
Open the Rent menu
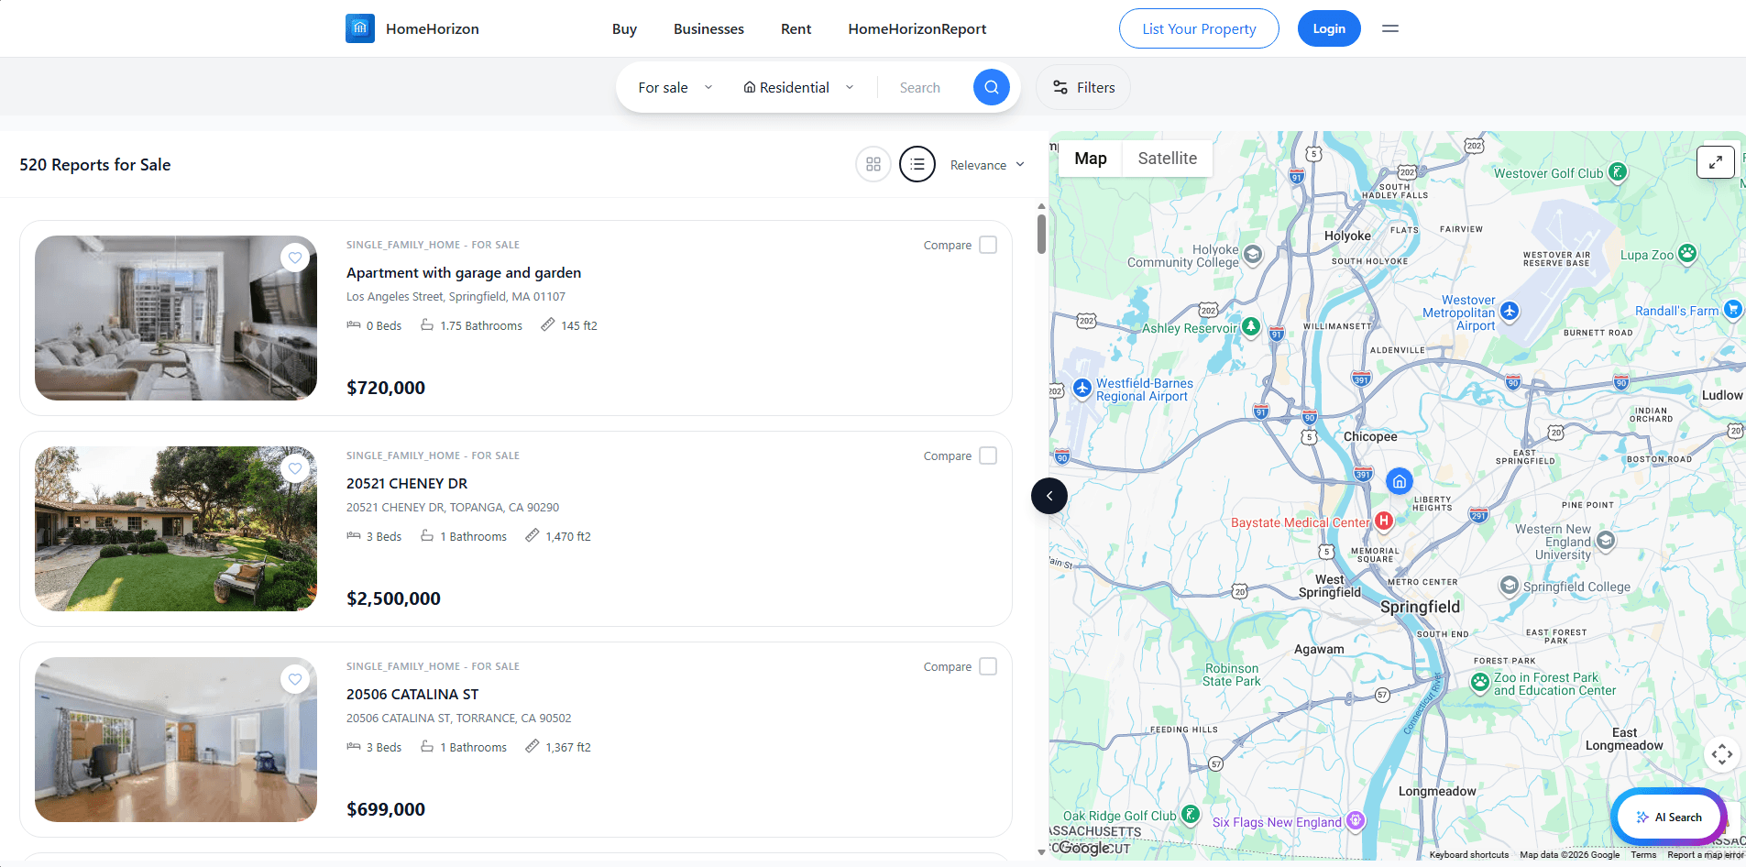[796, 28]
